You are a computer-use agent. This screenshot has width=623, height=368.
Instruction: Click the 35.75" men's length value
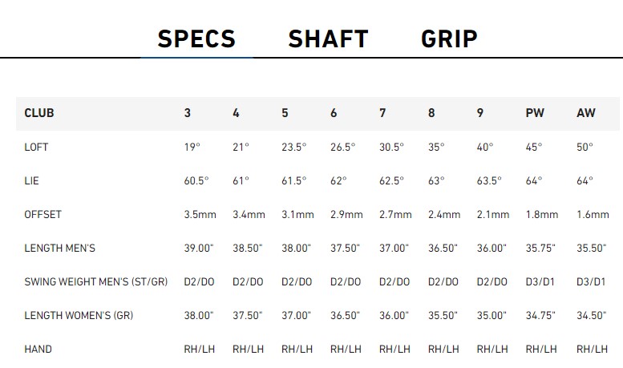[x=540, y=248]
